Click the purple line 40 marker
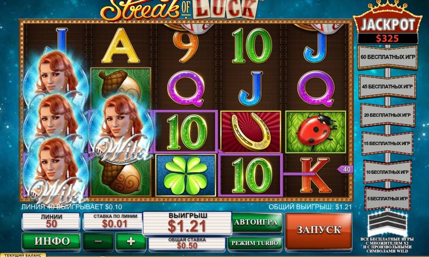The image size is (429, 257). point(345,169)
